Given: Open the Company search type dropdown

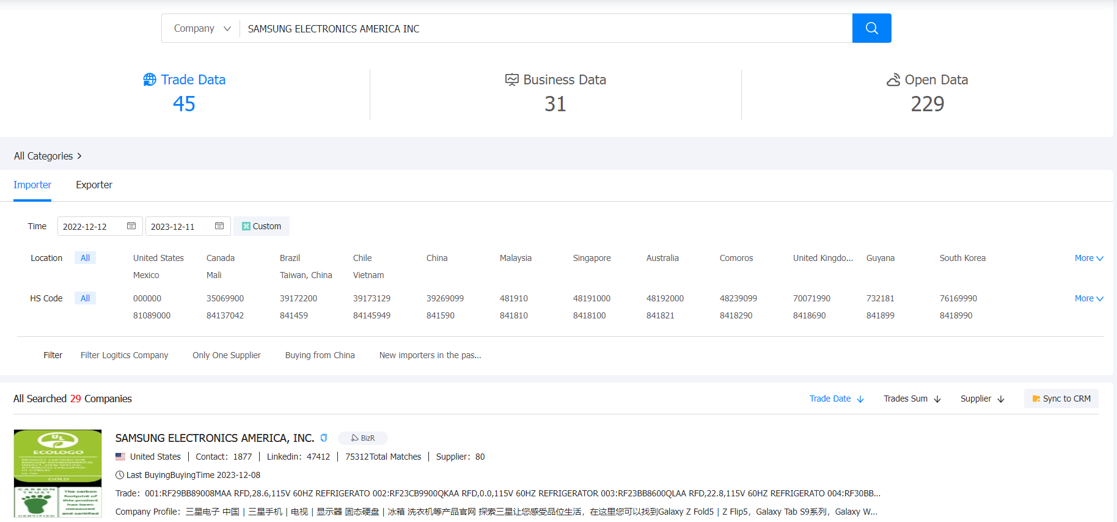Looking at the screenshot, I should pyautogui.click(x=202, y=29).
